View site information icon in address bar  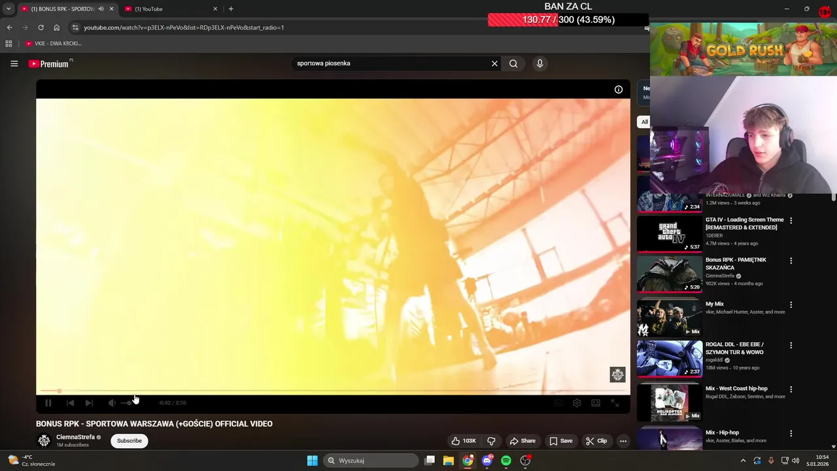(75, 27)
